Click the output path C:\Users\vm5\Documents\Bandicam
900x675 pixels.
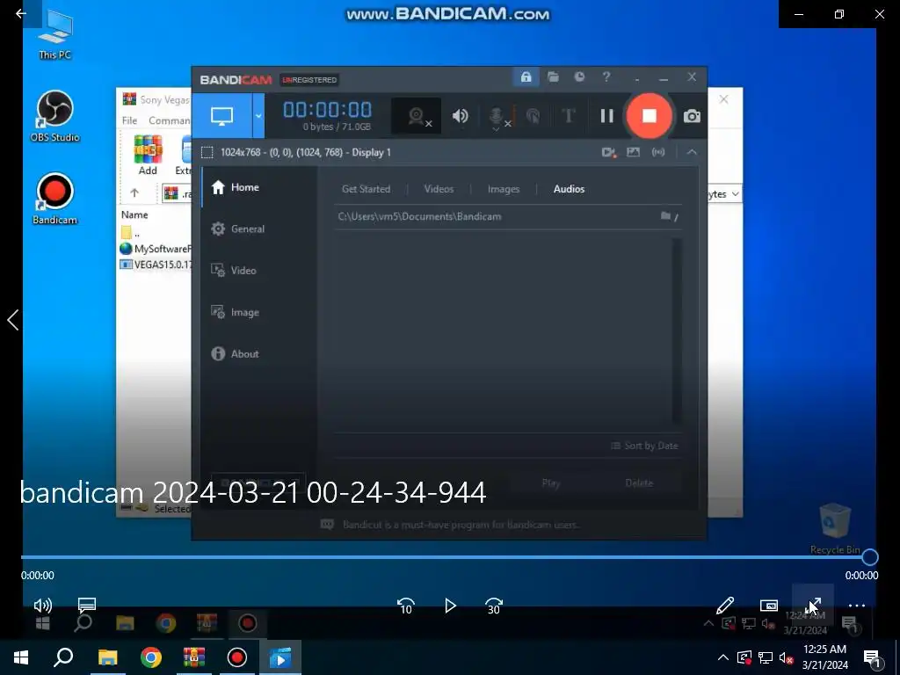419,216
